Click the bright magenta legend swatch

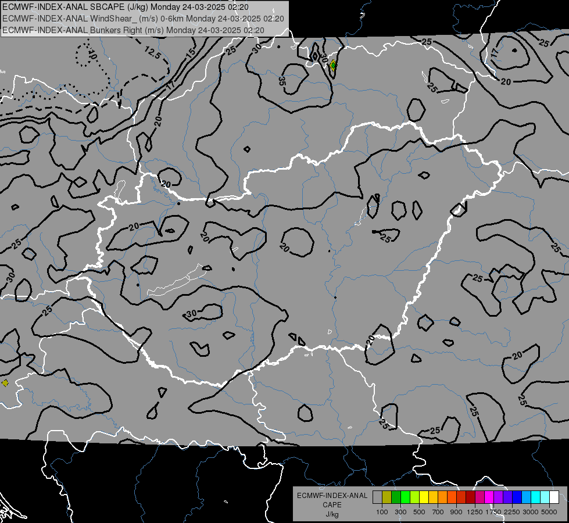coord(489,497)
